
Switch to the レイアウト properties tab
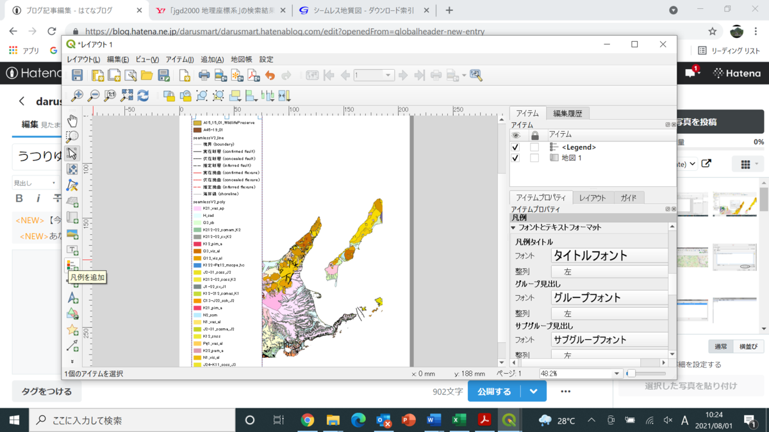click(592, 198)
